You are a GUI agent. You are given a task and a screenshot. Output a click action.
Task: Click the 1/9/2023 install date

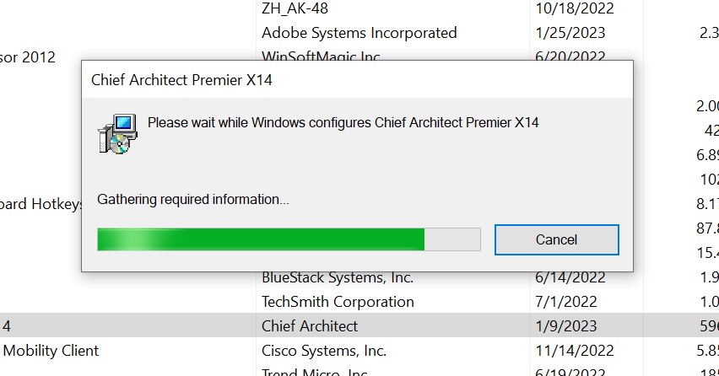click(566, 325)
